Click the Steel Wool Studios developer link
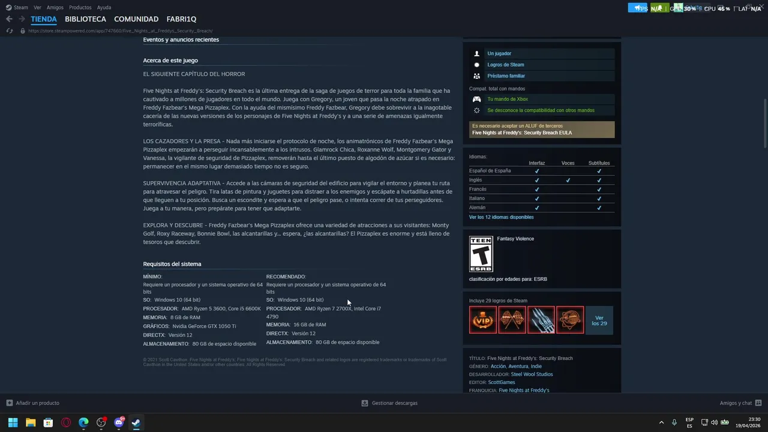 click(x=532, y=374)
